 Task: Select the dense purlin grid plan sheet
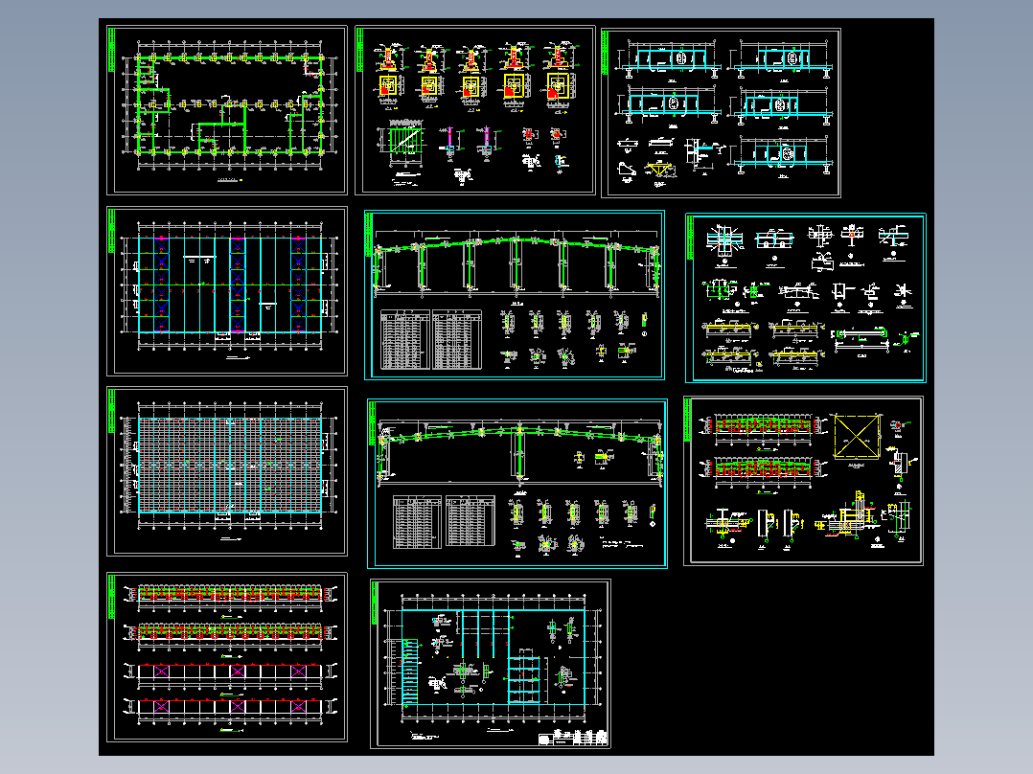point(226,471)
